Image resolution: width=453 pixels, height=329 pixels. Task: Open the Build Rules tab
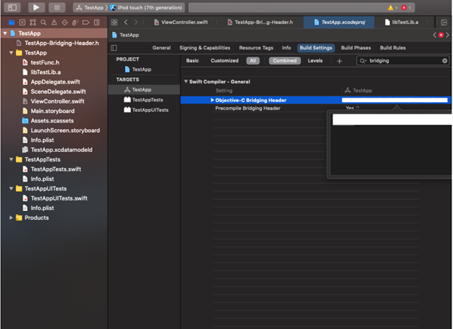(x=393, y=48)
